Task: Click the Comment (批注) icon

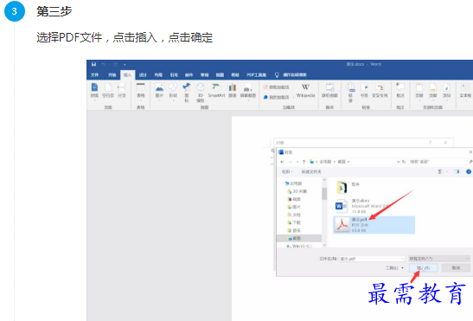Action: point(400,91)
